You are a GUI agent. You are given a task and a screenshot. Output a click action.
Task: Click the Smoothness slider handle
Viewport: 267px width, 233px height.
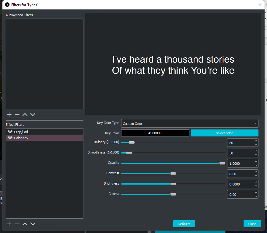129,153
